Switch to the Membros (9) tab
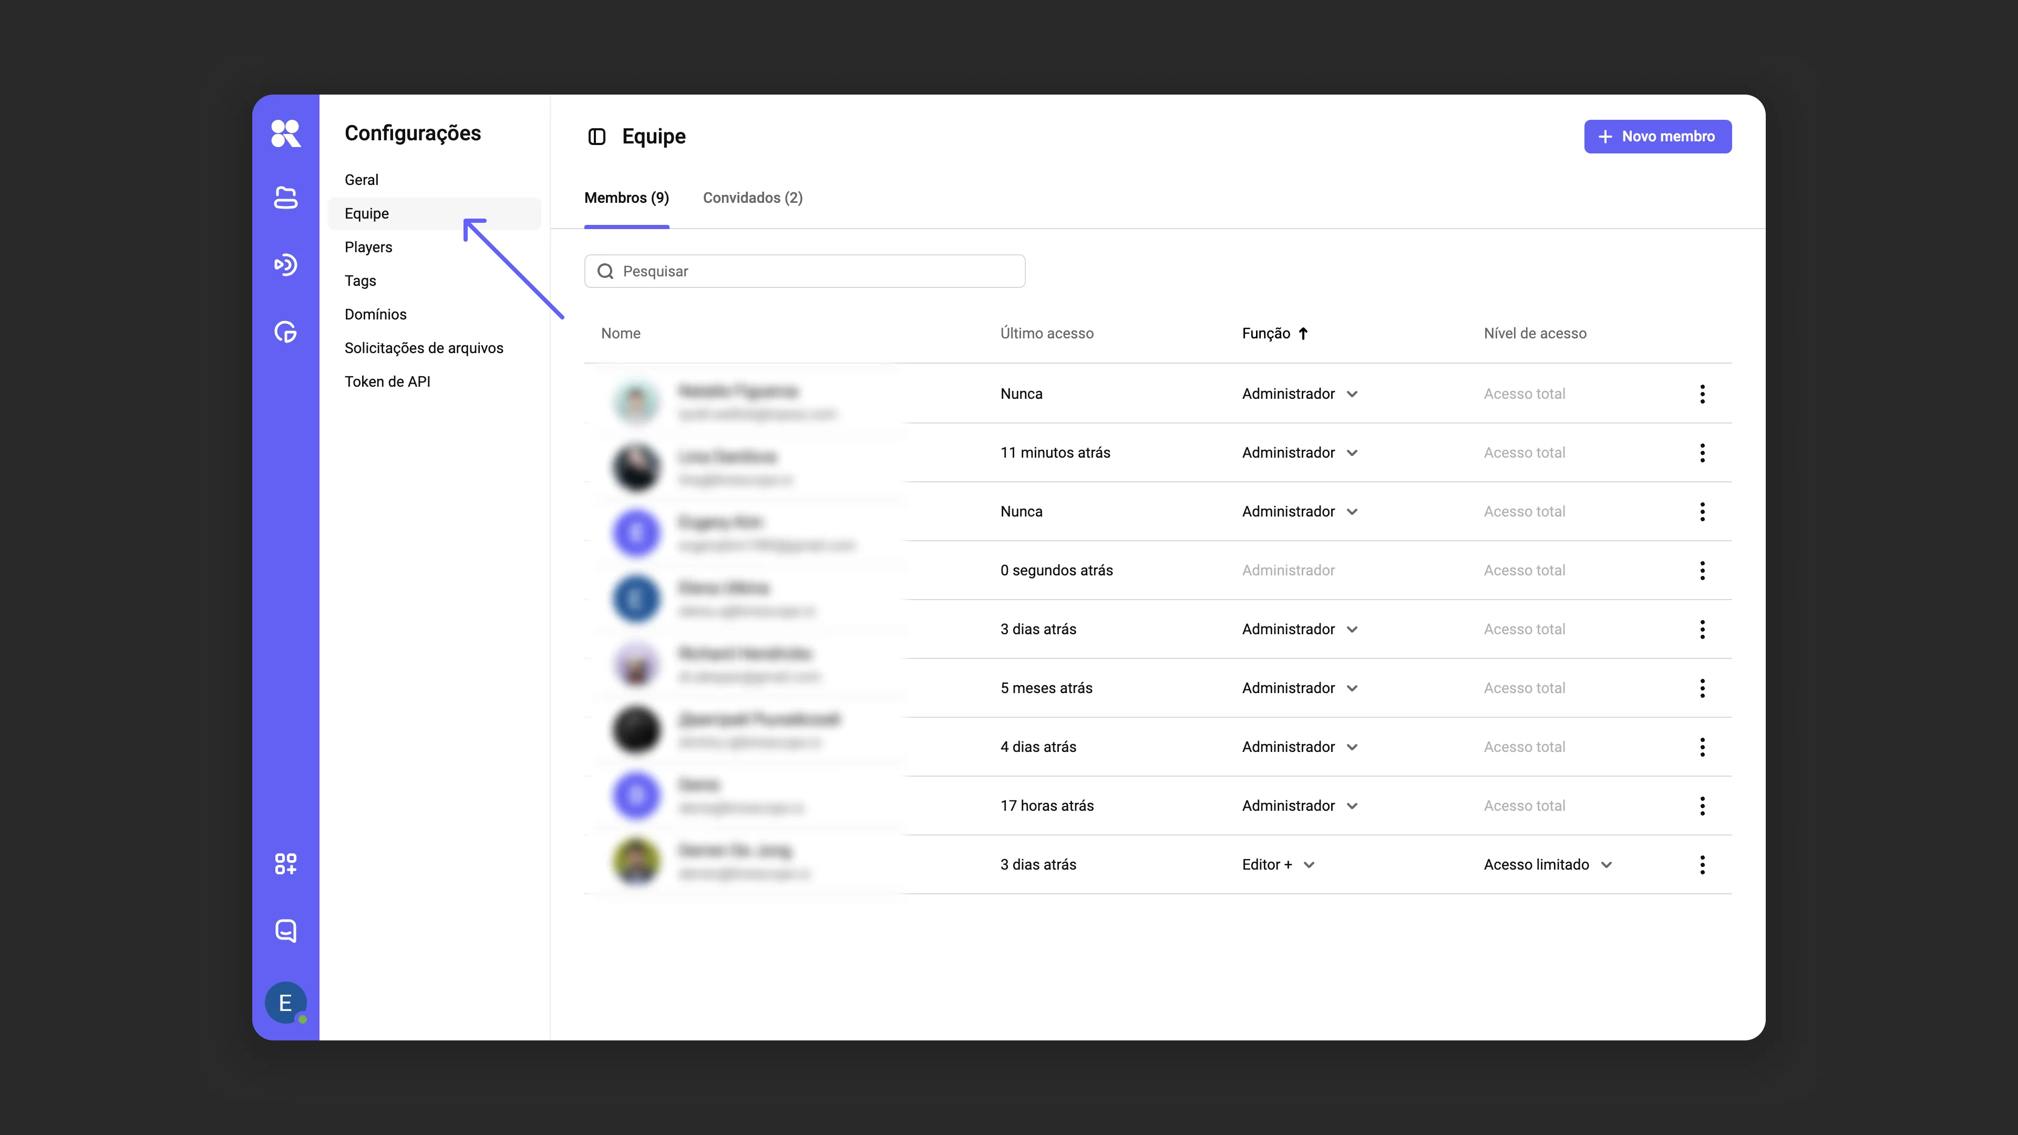 (627, 198)
